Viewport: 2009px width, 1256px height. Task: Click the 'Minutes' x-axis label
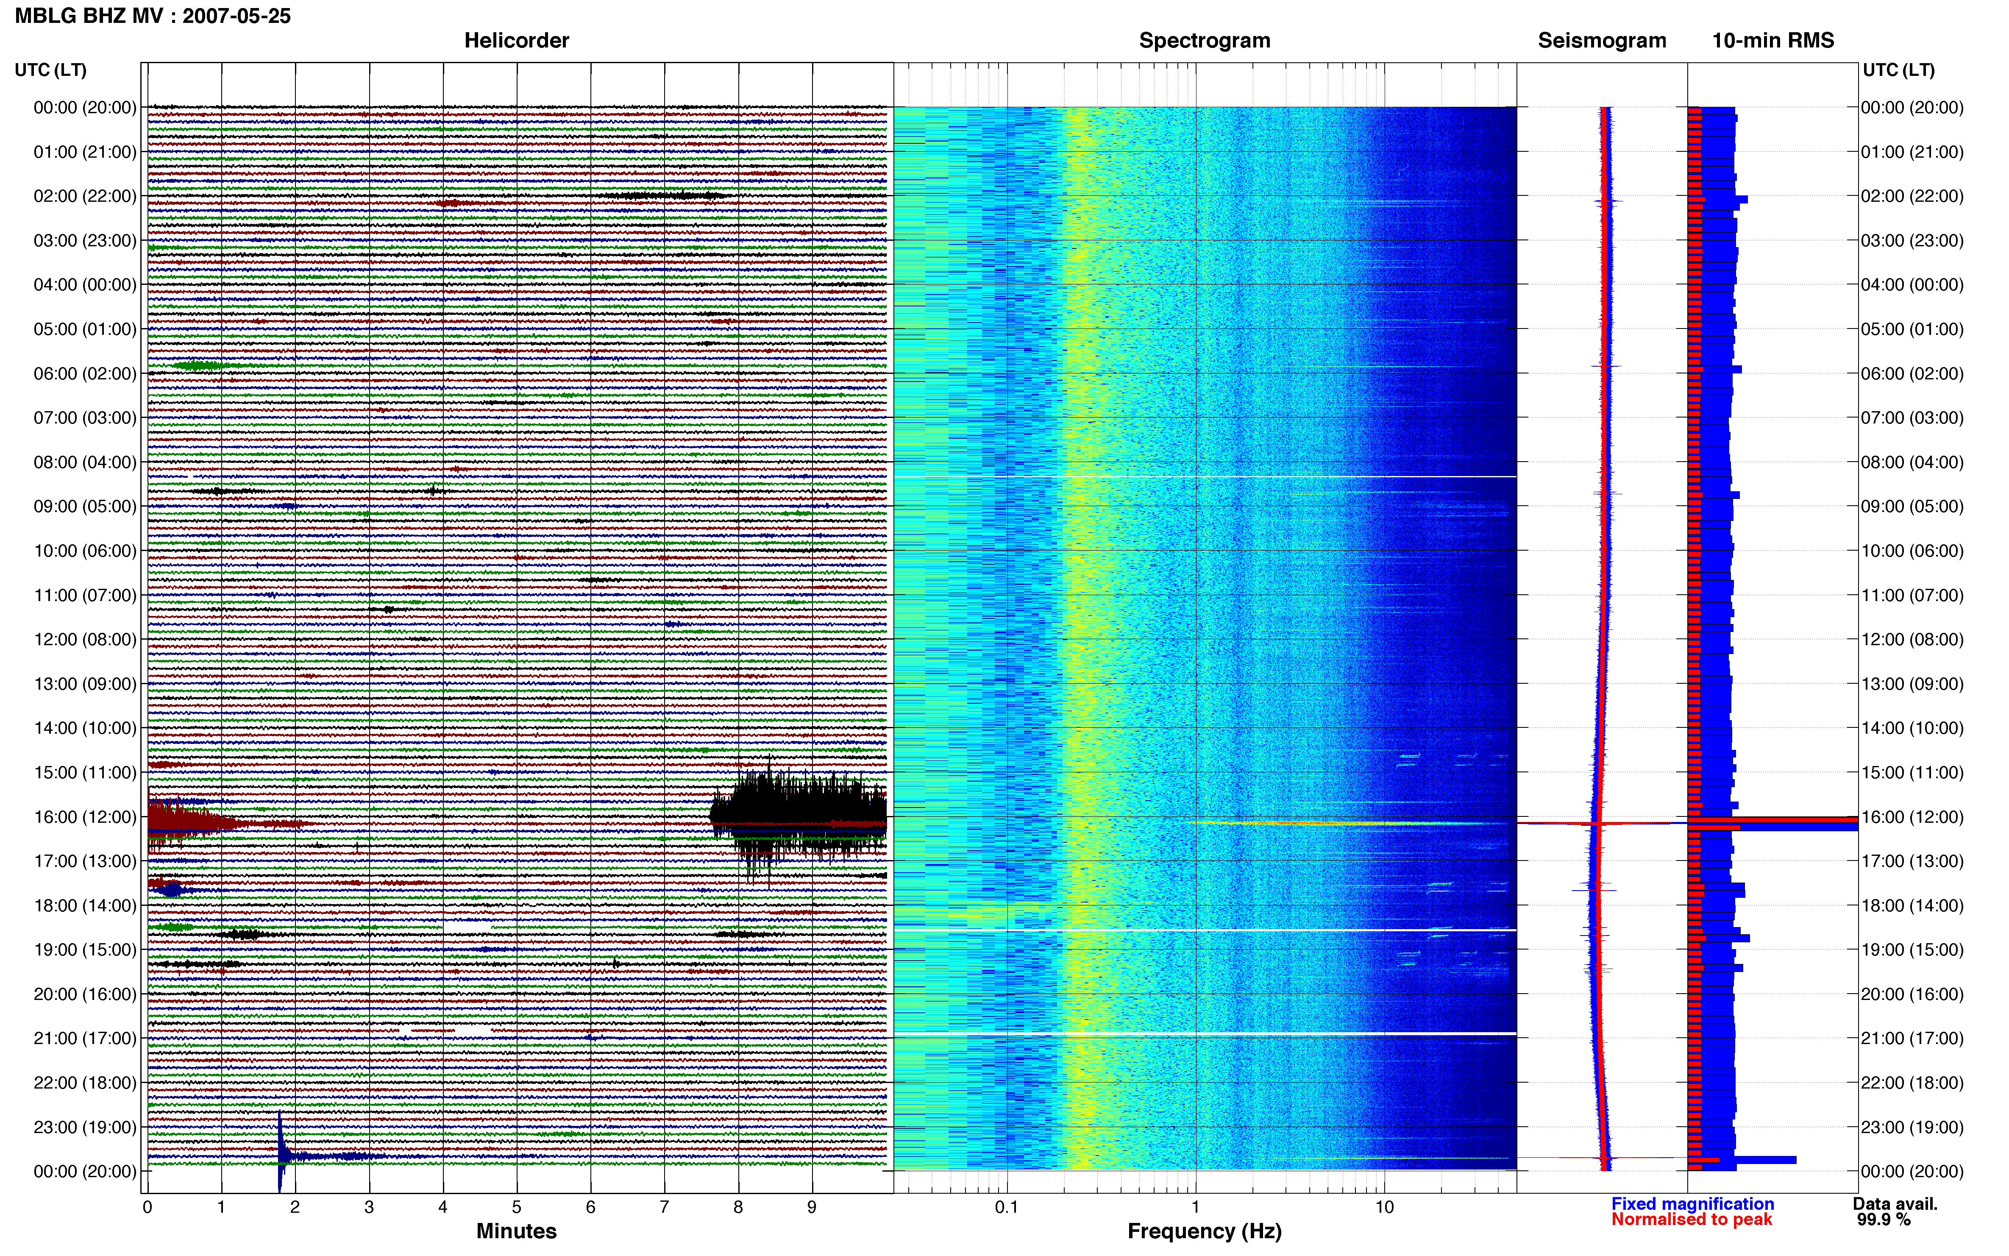click(516, 1231)
